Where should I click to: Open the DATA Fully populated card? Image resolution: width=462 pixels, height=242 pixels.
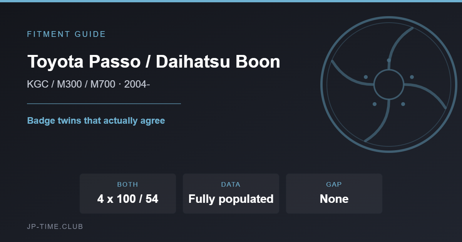[x=231, y=194]
